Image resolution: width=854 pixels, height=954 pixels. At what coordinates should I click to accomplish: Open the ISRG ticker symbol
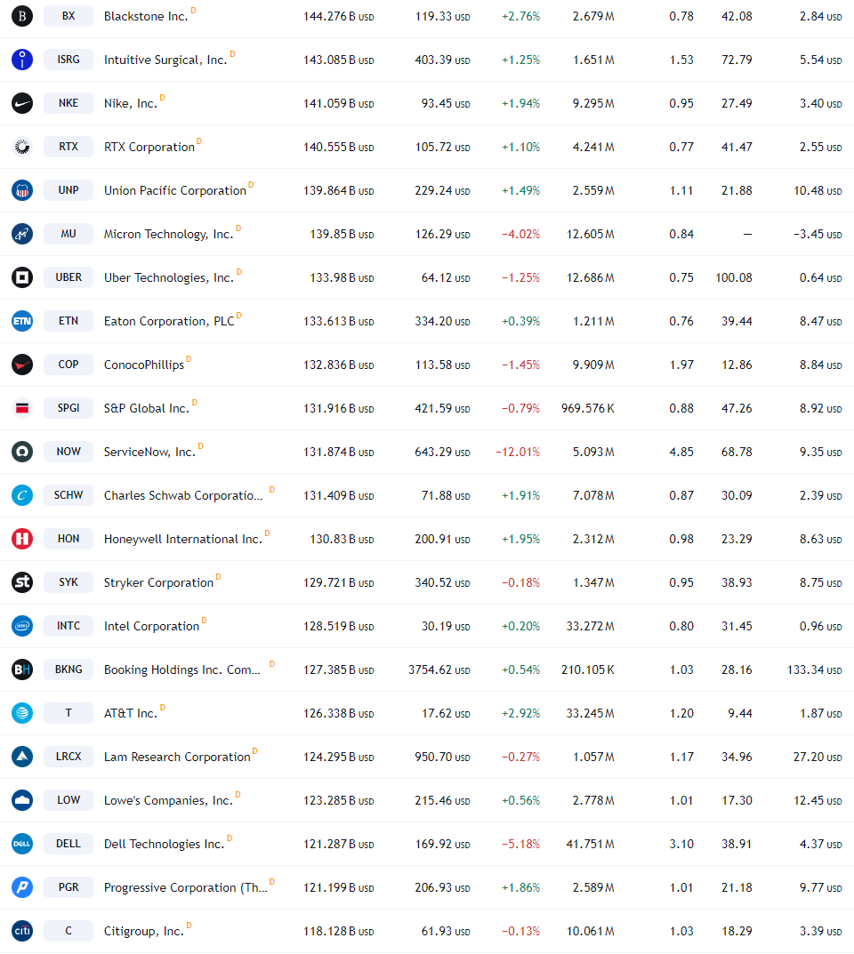68,60
